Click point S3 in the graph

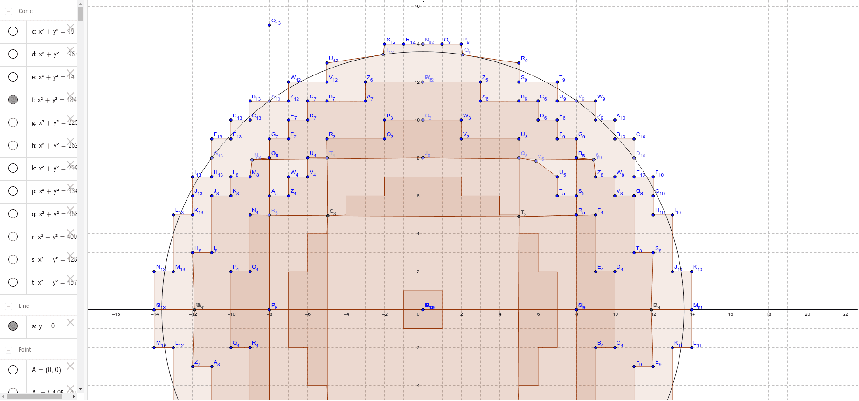[328, 216]
